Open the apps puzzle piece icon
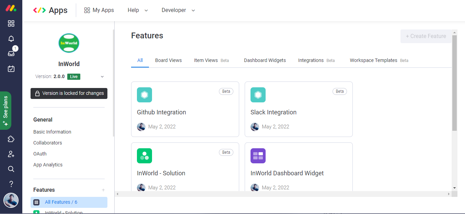Image resolution: width=465 pixels, height=214 pixels. click(x=11, y=139)
